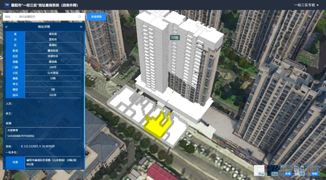Select the white 矢量 basemap thumbnail
This screenshot has height=180, width=326.
(259, 170)
